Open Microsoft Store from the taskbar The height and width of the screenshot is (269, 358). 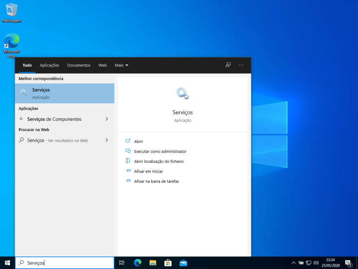168,263
